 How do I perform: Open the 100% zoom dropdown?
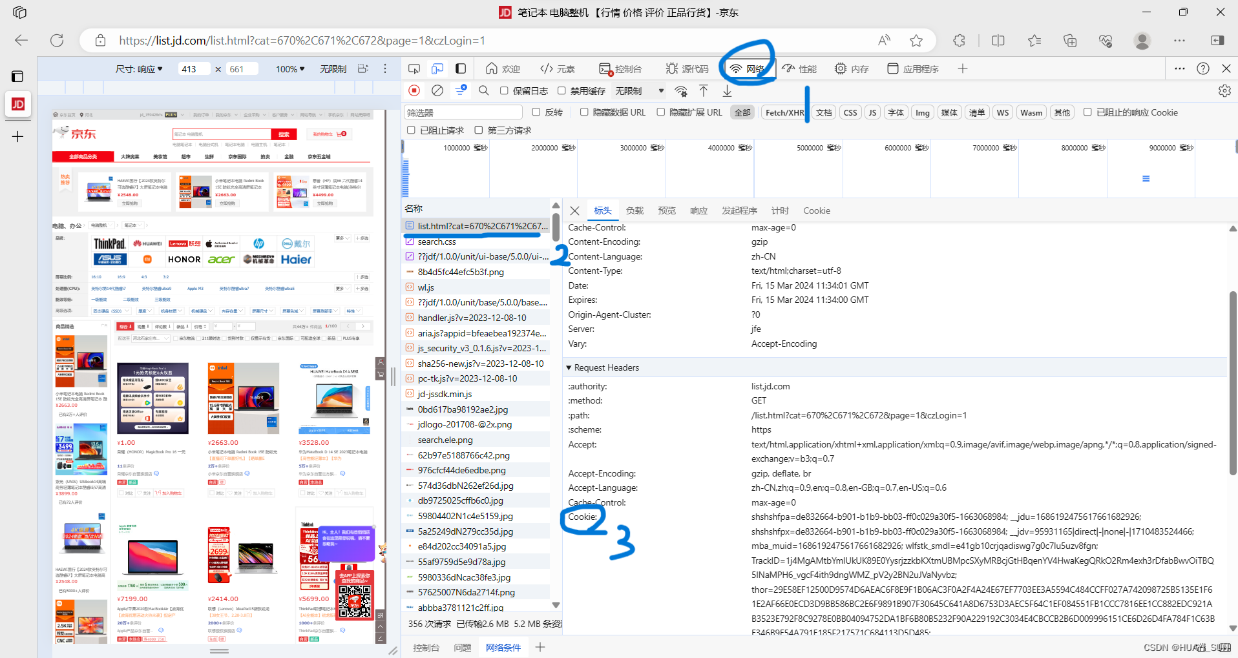[x=290, y=69]
